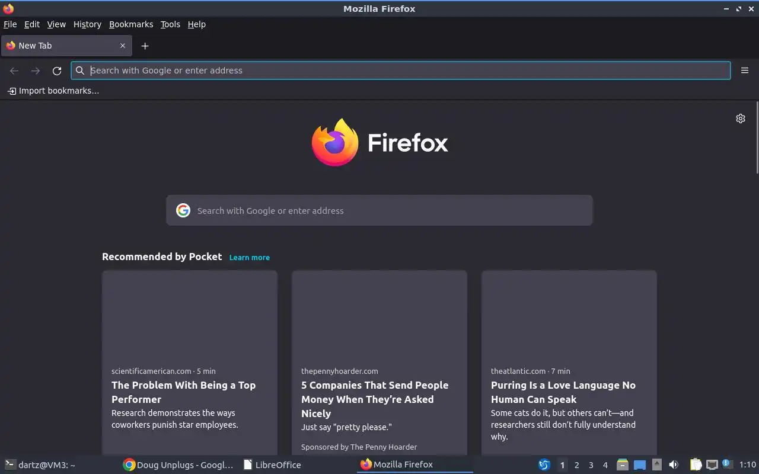
Task: Click Learn more next to Recommended by Pocket
Action: click(x=249, y=258)
